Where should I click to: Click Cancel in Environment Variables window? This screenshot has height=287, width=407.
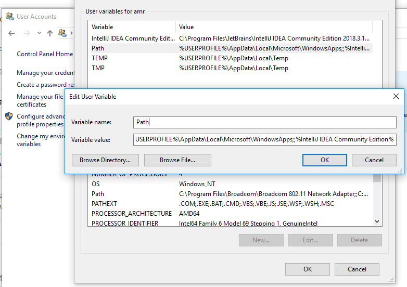(x=357, y=269)
